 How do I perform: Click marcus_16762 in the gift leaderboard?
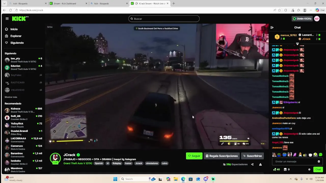click(289, 35)
